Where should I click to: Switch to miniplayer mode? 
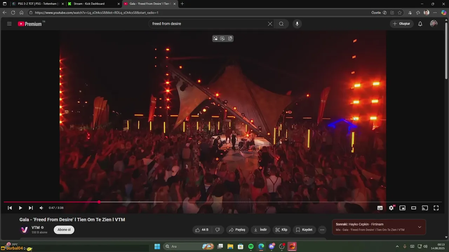click(x=402, y=208)
